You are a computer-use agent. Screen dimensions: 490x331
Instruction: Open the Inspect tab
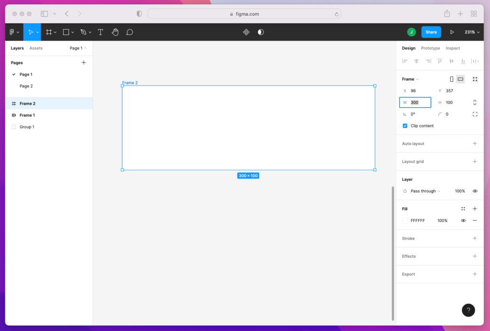pos(453,48)
